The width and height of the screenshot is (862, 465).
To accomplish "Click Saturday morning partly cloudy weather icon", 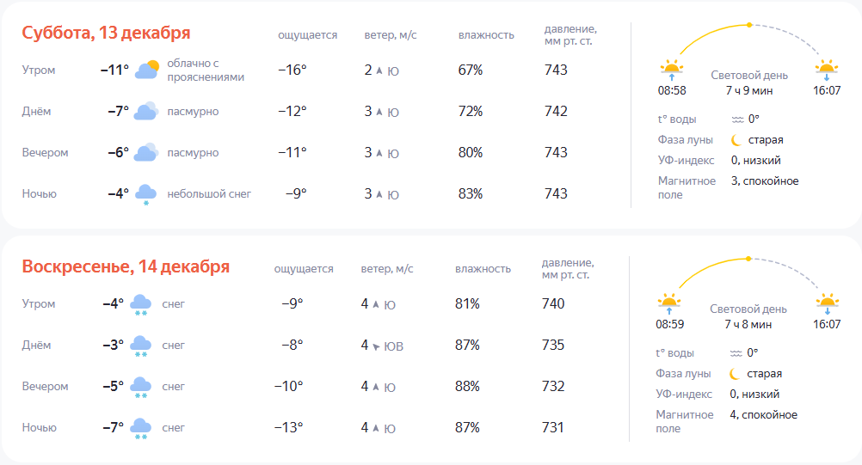I will pos(147,70).
